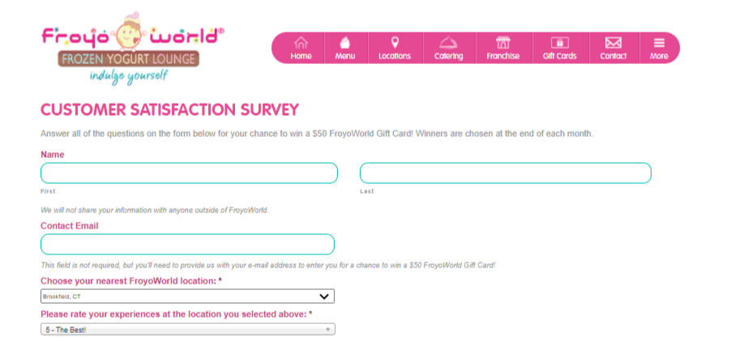Click the arrow on Brookfield, CT selector
Screen dimensions: 739x341
(324, 296)
